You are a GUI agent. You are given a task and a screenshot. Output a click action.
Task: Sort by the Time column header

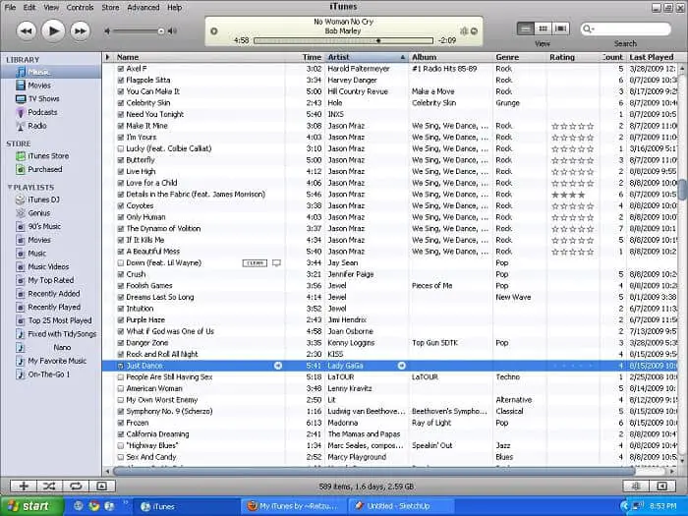click(305, 57)
